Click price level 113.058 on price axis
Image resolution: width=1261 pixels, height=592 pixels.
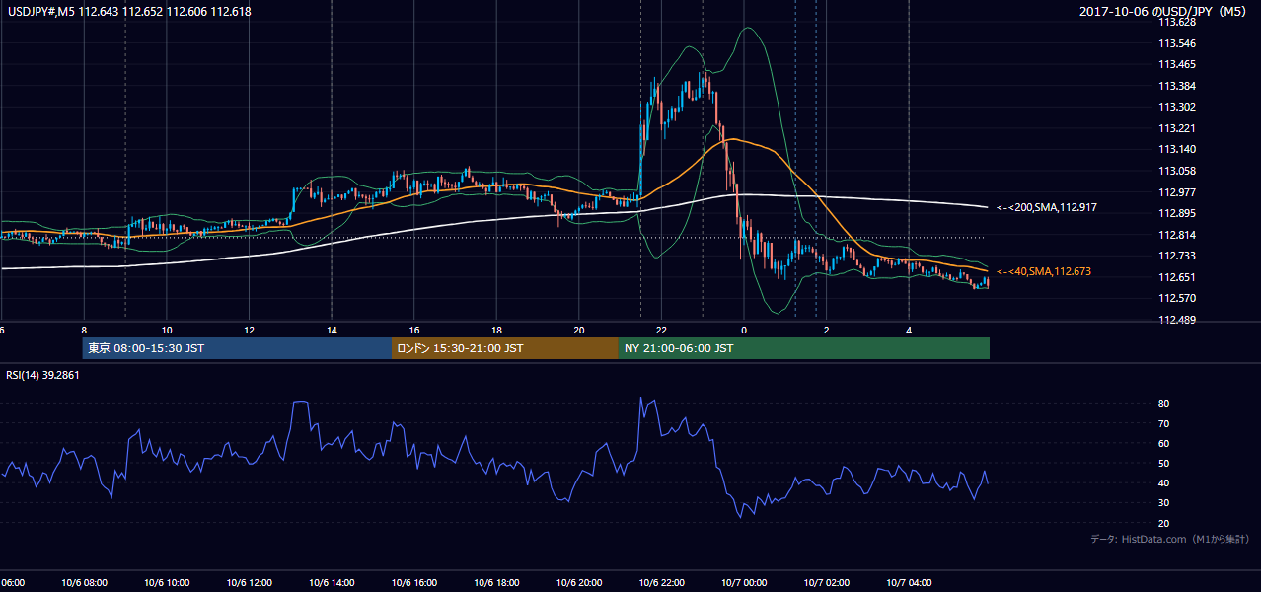[1177, 171]
